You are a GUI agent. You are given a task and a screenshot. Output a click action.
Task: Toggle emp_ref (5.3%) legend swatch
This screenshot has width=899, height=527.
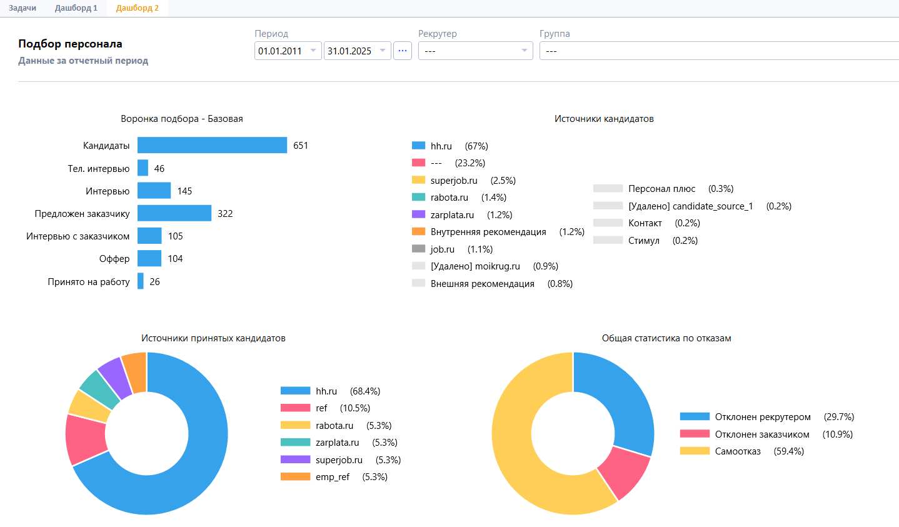[x=296, y=476]
